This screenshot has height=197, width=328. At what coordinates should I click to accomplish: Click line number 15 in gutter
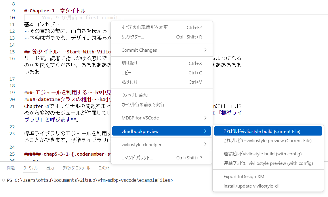pyautogui.click(x=12, y=52)
